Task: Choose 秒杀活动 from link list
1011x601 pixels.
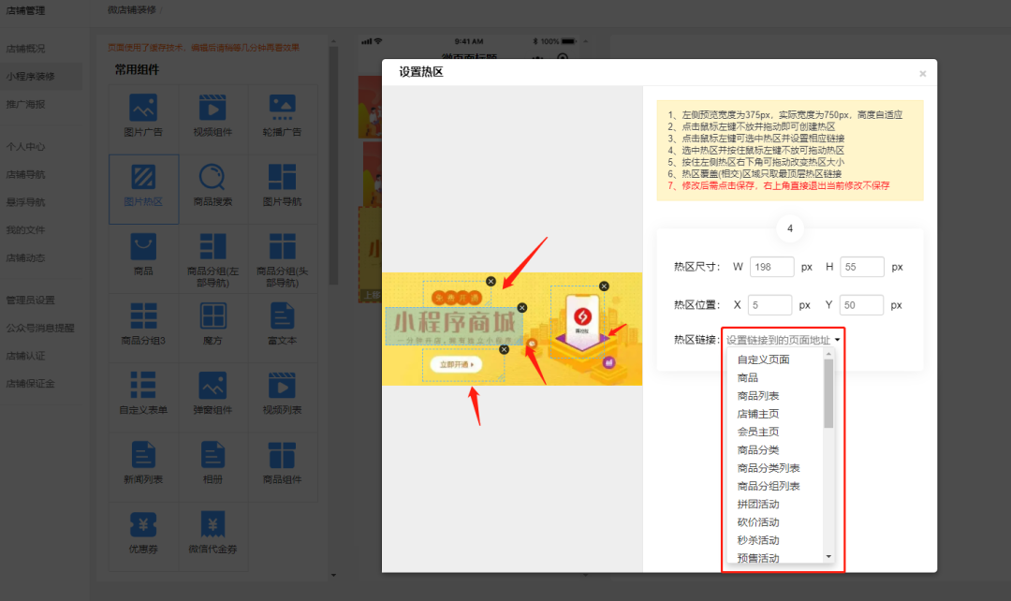Action: coord(758,540)
